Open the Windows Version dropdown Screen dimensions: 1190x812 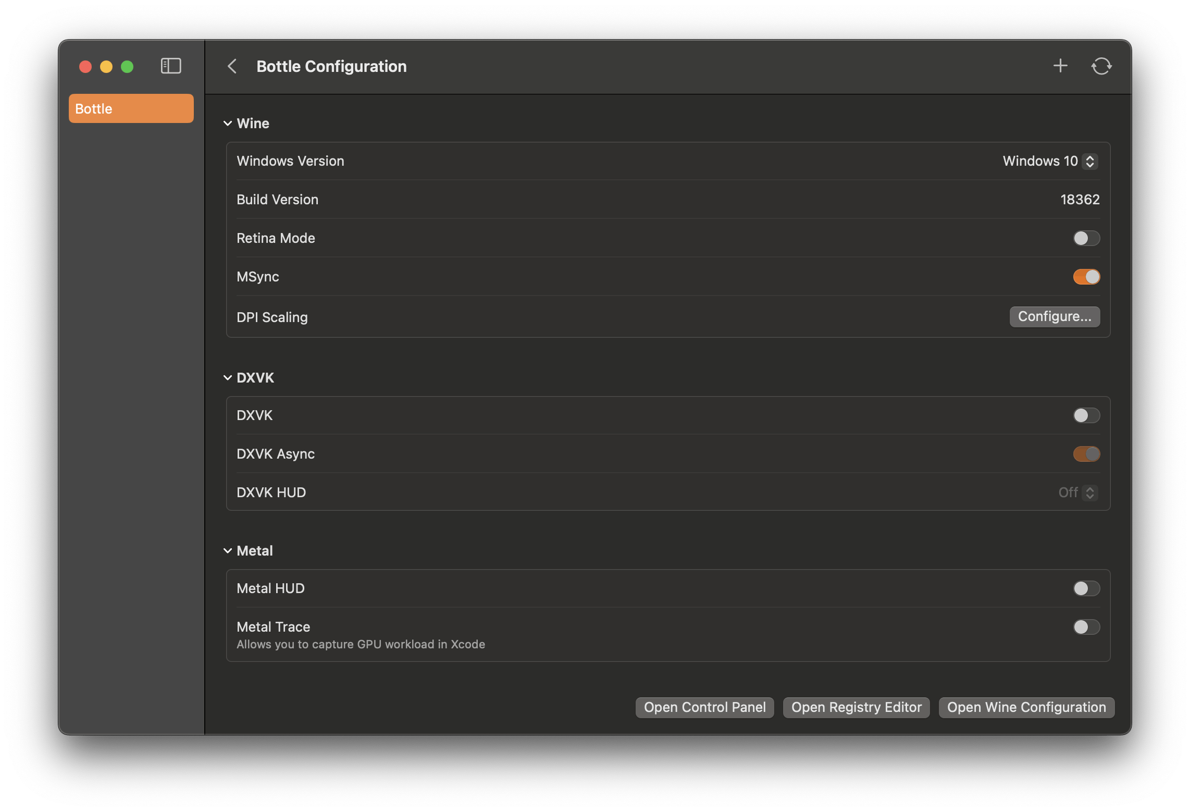pyautogui.click(x=1049, y=161)
